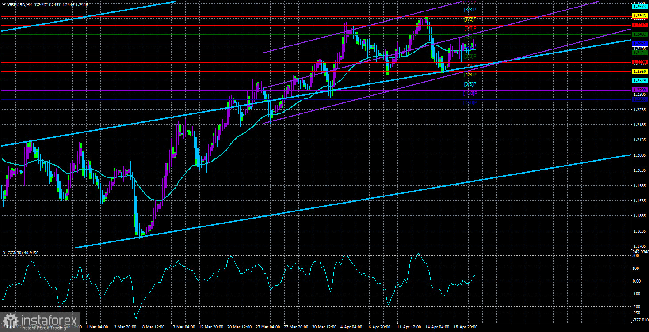Viewport: 649px width, 332px height.
Task: Click the 1.2085 axis price value
Action: coord(640,155)
